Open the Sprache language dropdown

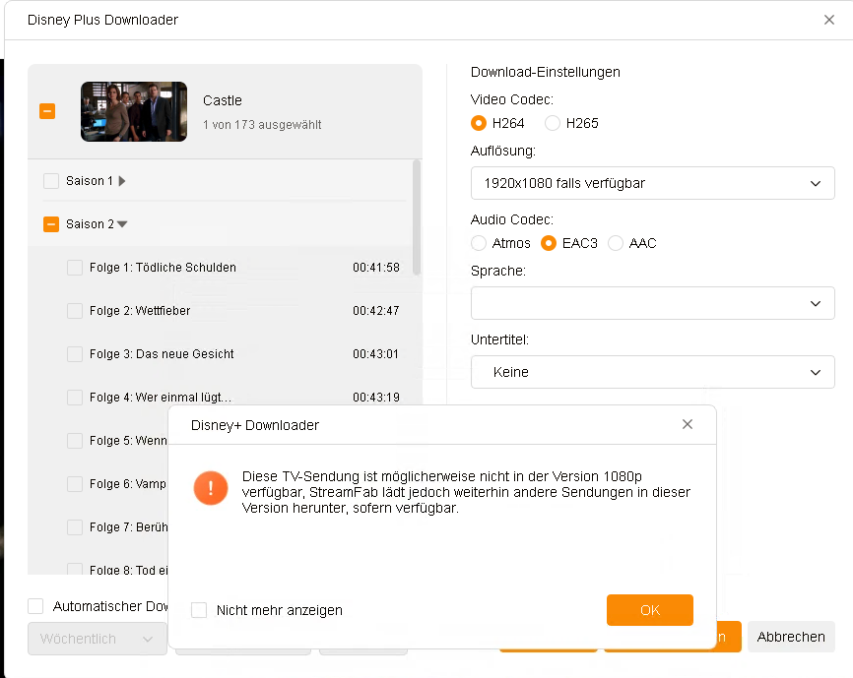click(652, 303)
